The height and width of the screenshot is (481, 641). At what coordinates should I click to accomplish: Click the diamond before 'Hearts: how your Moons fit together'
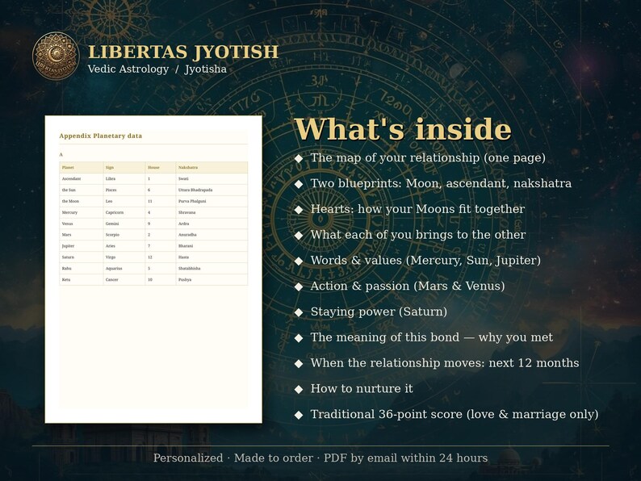pos(299,210)
